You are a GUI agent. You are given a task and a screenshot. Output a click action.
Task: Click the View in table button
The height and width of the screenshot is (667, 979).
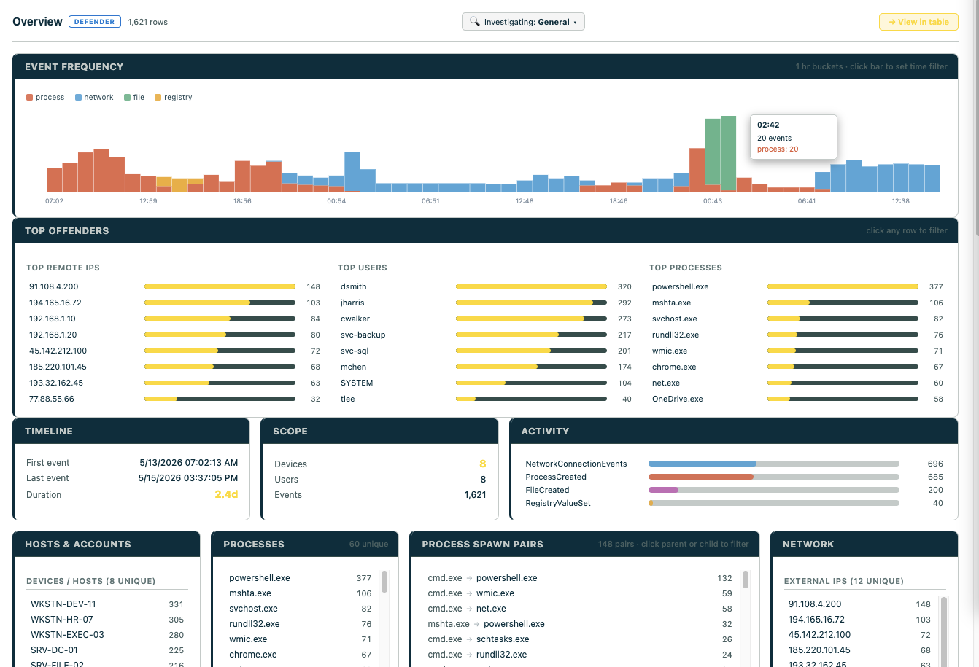pyautogui.click(x=918, y=22)
